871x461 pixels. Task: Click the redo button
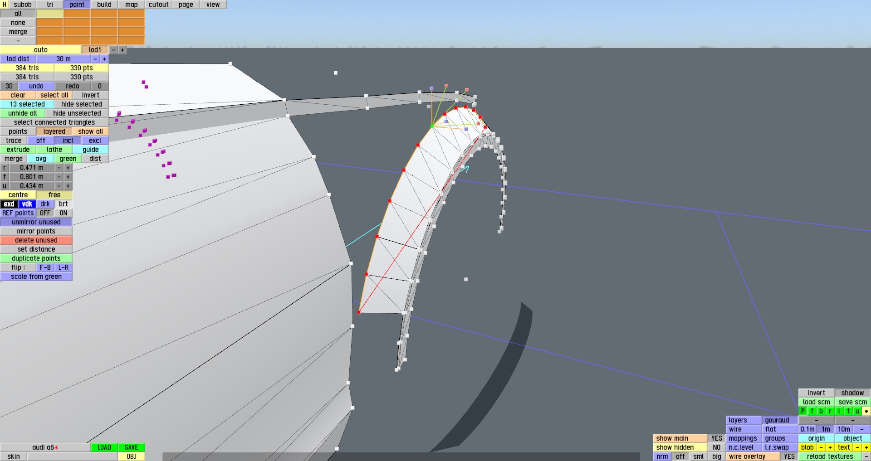click(73, 86)
